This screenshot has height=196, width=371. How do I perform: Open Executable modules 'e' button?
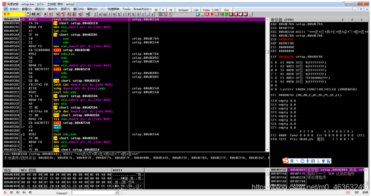click(100, 14)
